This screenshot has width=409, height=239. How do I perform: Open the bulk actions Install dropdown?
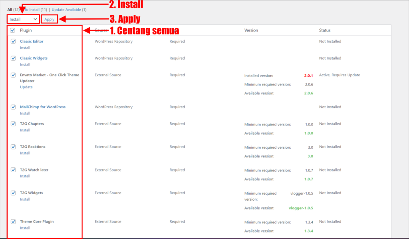click(23, 19)
